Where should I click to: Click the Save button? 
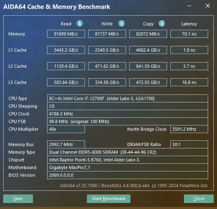click(x=18, y=199)
